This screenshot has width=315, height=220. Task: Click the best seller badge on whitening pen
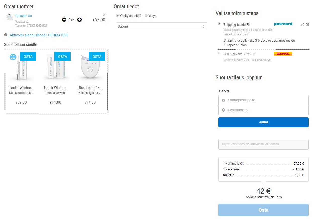13,57
